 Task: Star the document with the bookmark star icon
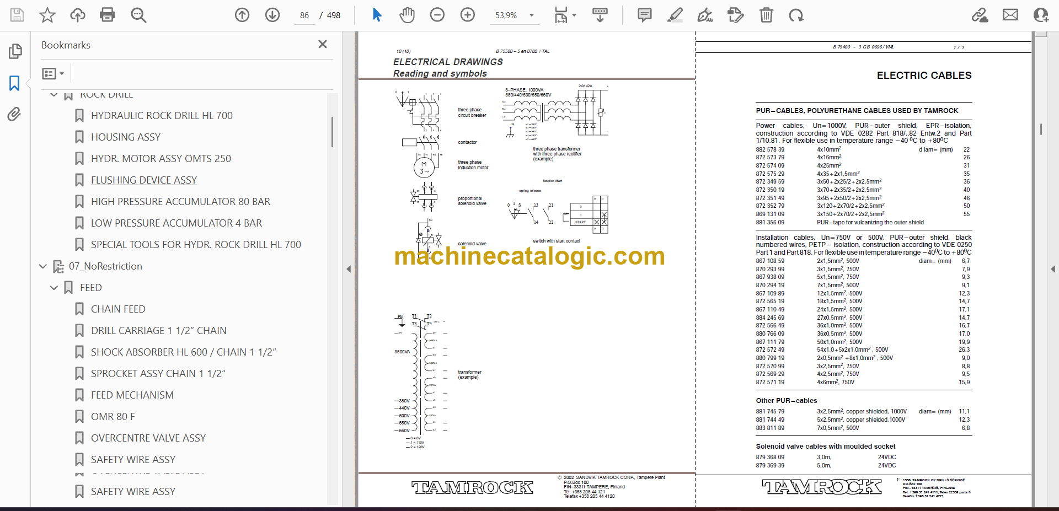(x=47, y=15)
